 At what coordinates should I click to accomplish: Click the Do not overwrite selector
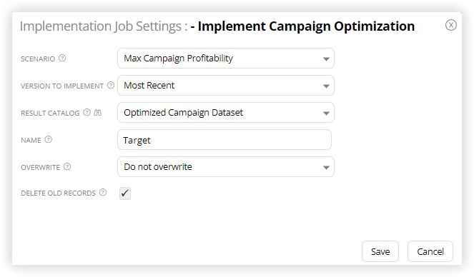click(x=225, y=166)
